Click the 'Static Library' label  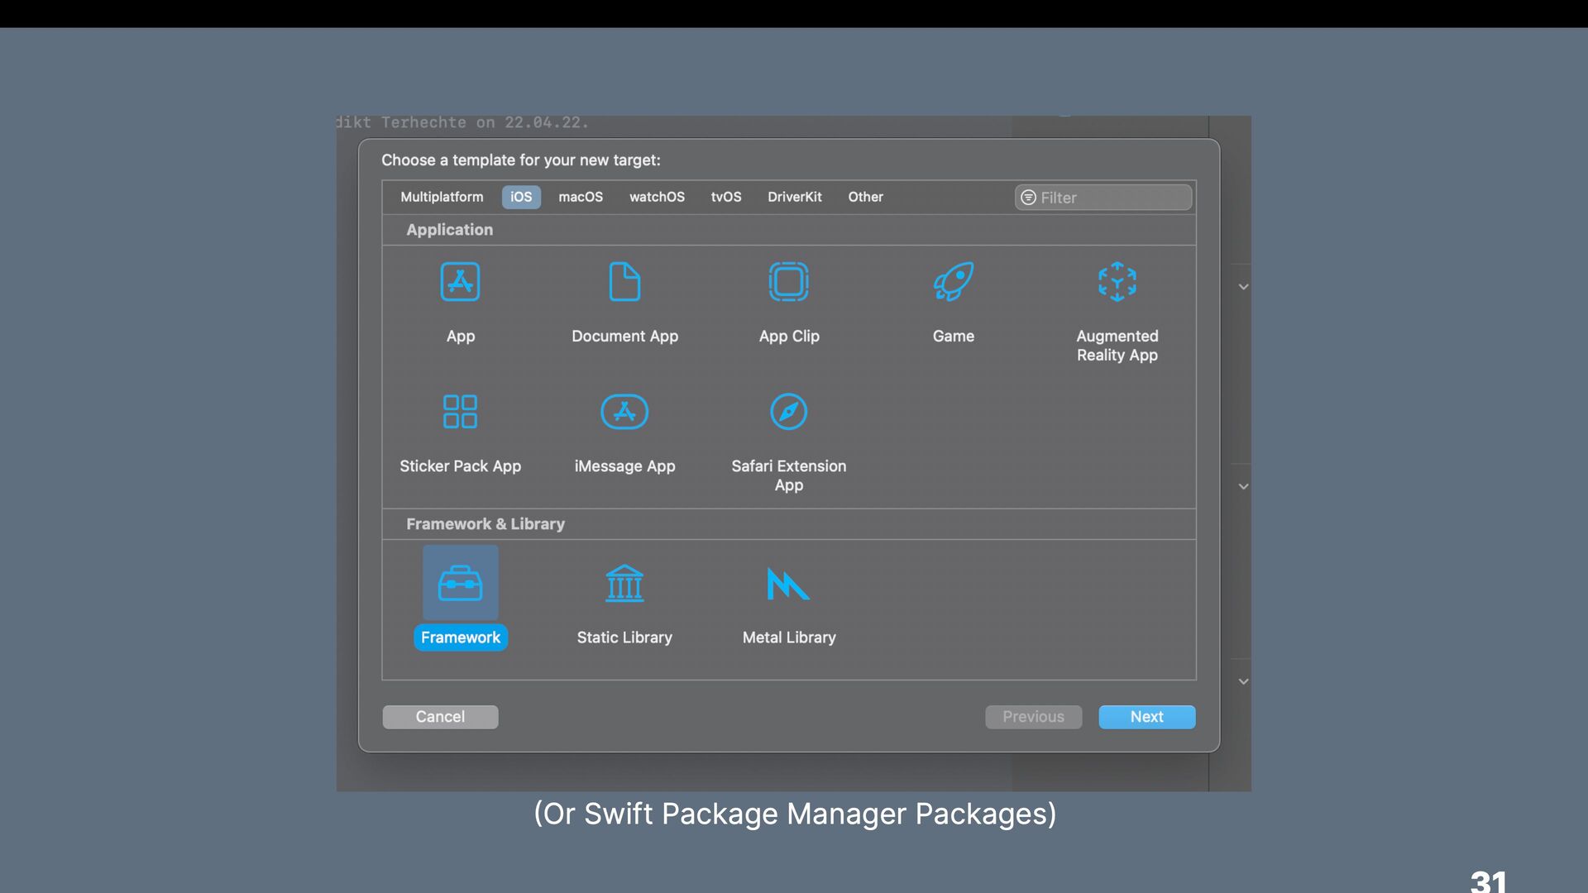pyautogui.click(x=624, y=638)
